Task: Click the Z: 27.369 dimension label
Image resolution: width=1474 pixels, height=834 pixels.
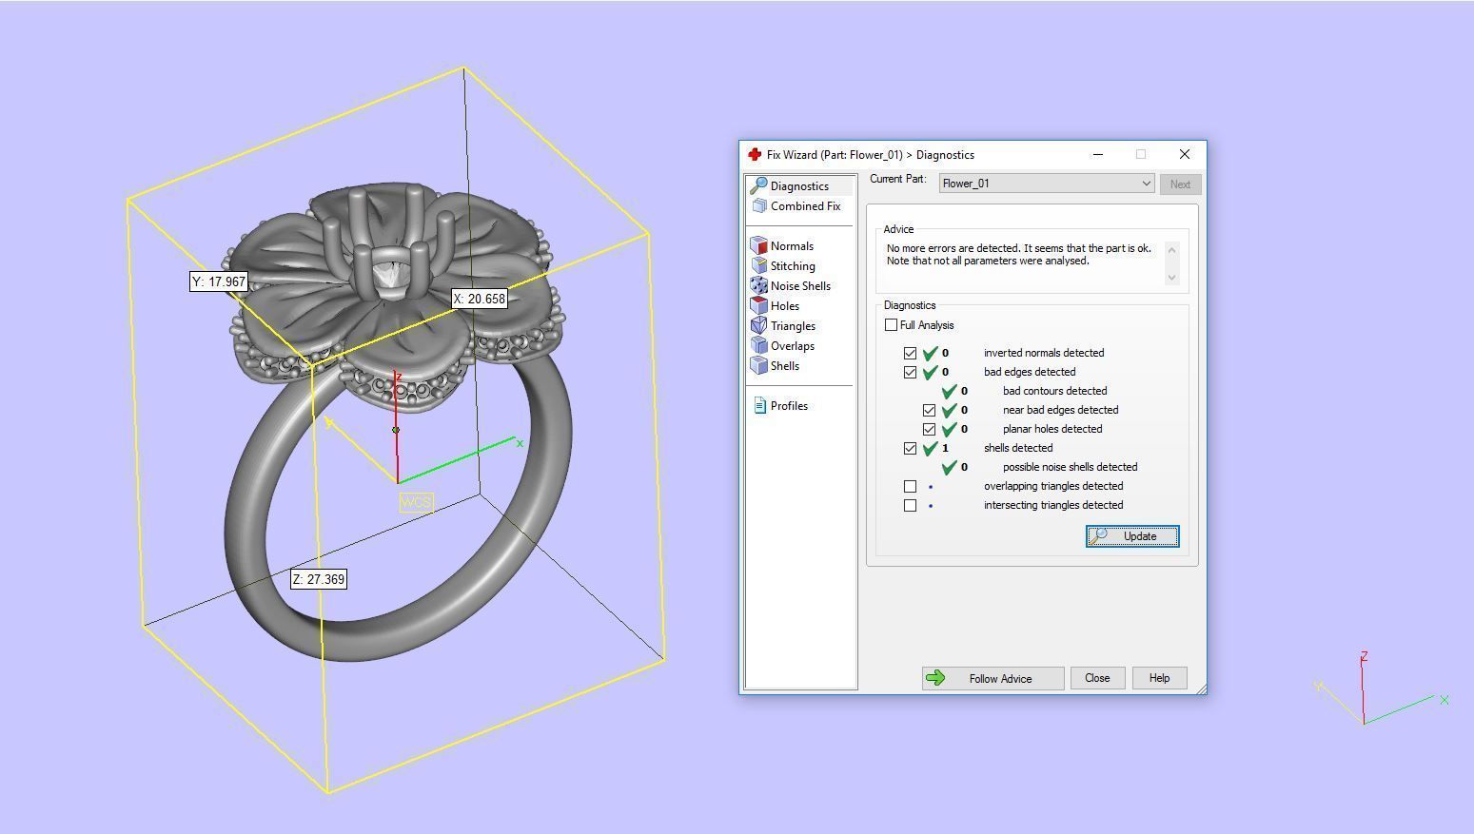Action: [319, 579]
